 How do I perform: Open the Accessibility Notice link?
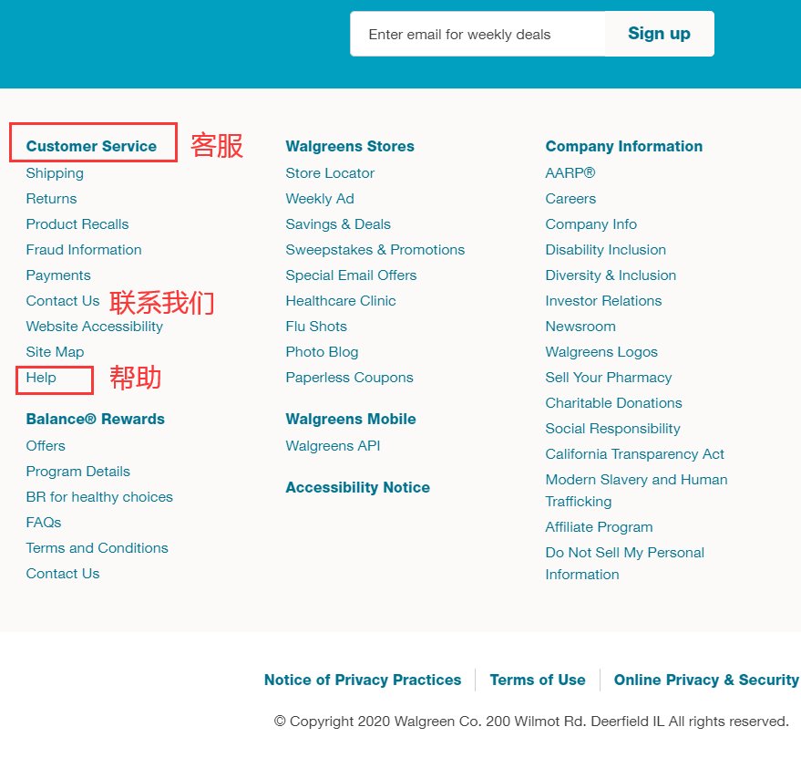[x=357, y=487]
